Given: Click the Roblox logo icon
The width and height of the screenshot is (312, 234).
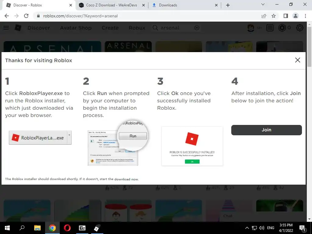Looking at the screenshot, I should [18, 28].
